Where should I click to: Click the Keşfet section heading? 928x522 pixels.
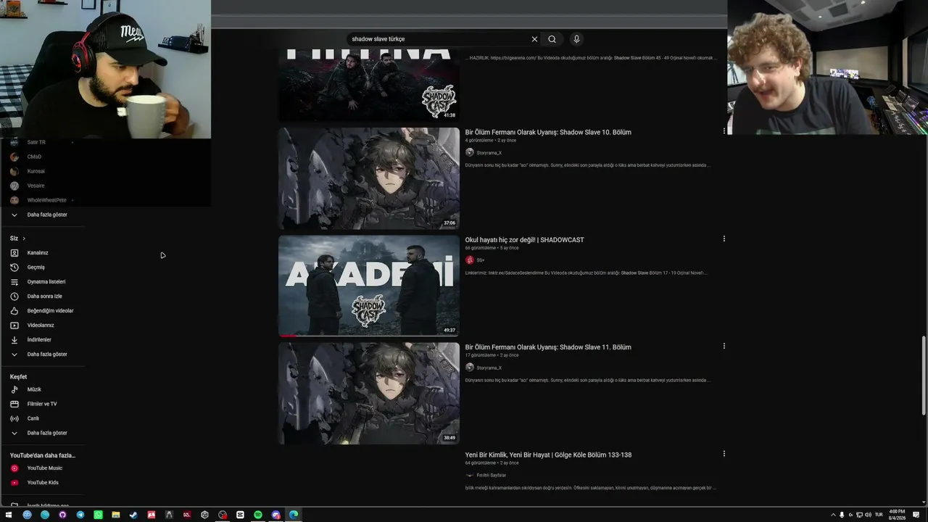(18, 377)
